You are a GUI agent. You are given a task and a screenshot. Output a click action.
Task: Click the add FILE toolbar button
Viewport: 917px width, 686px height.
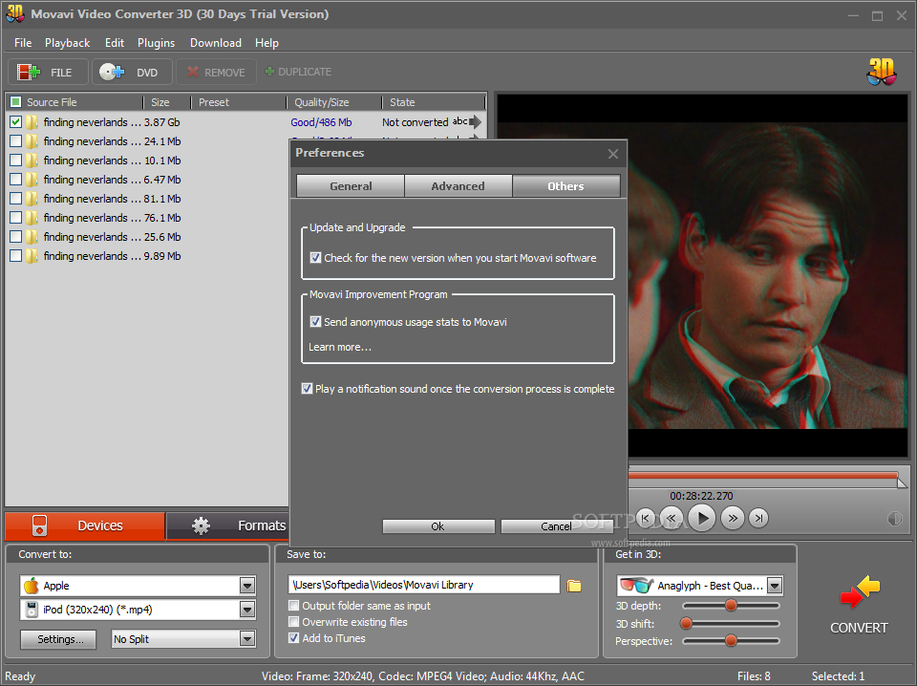[48, 72]
